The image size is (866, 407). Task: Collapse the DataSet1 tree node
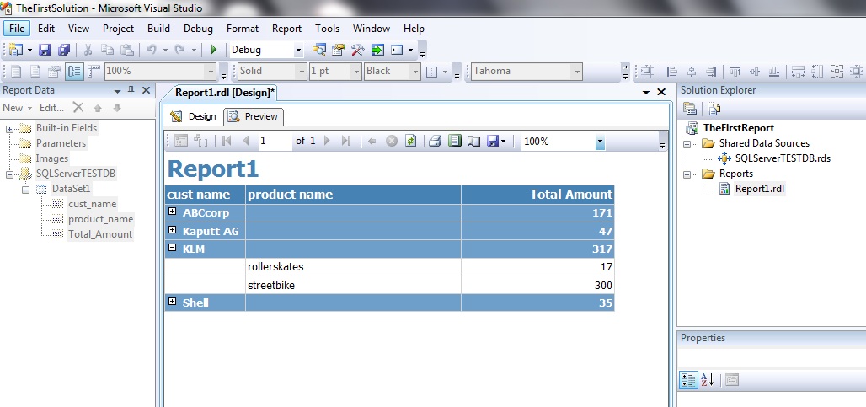[25, 190]
